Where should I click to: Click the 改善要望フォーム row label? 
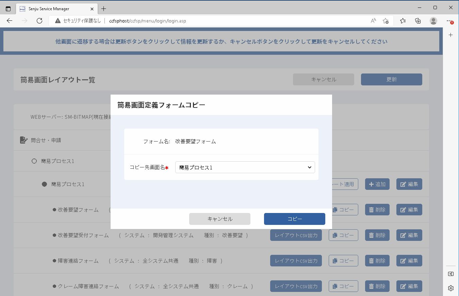tap(78, 210)
